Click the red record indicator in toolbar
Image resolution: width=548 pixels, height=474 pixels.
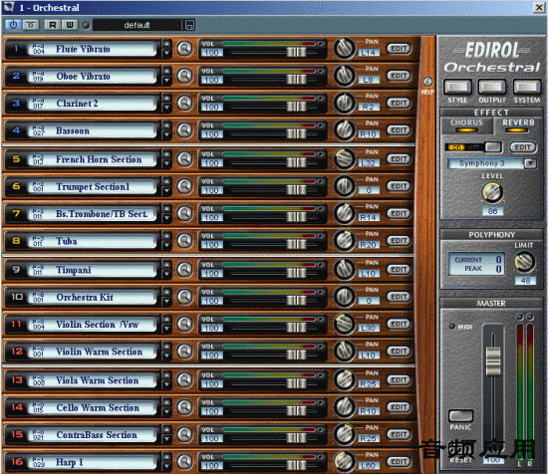point(87,25)
